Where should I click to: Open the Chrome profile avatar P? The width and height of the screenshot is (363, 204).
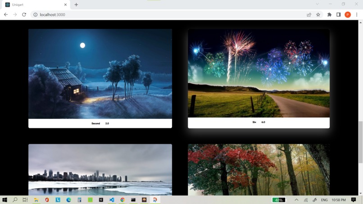click(348, 14)
